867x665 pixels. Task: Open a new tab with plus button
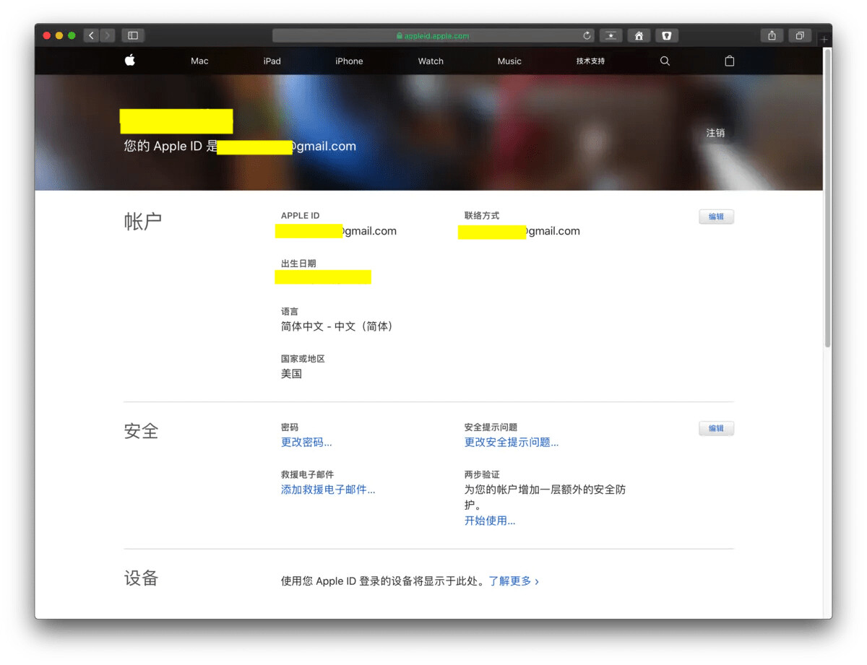click(x=824, y=39)
